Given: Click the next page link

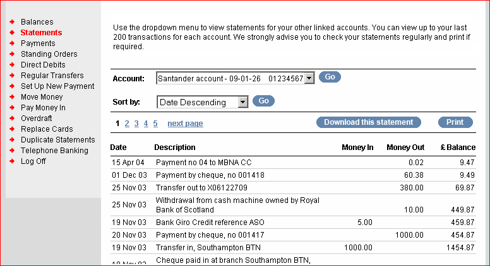Looking at the screenshot, I should (x=185, y=124).
